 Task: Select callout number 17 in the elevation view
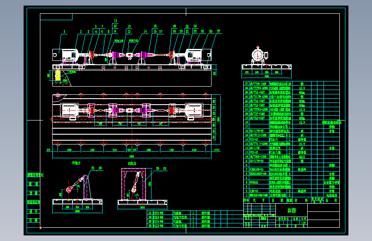pyautogui.click(x=161, y=31)
